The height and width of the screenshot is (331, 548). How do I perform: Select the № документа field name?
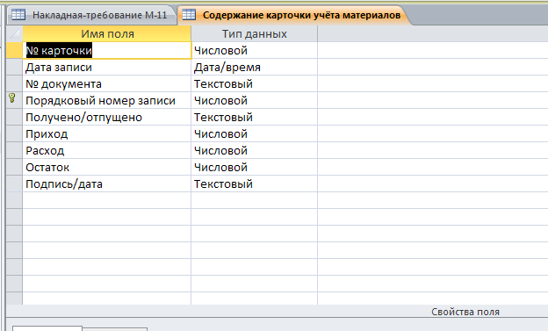[107, 84]
